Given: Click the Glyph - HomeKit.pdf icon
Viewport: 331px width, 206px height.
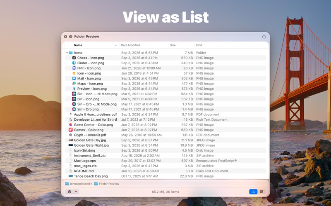Looking at the screenshot, I should pyautogui.click(x=71, y=135).
